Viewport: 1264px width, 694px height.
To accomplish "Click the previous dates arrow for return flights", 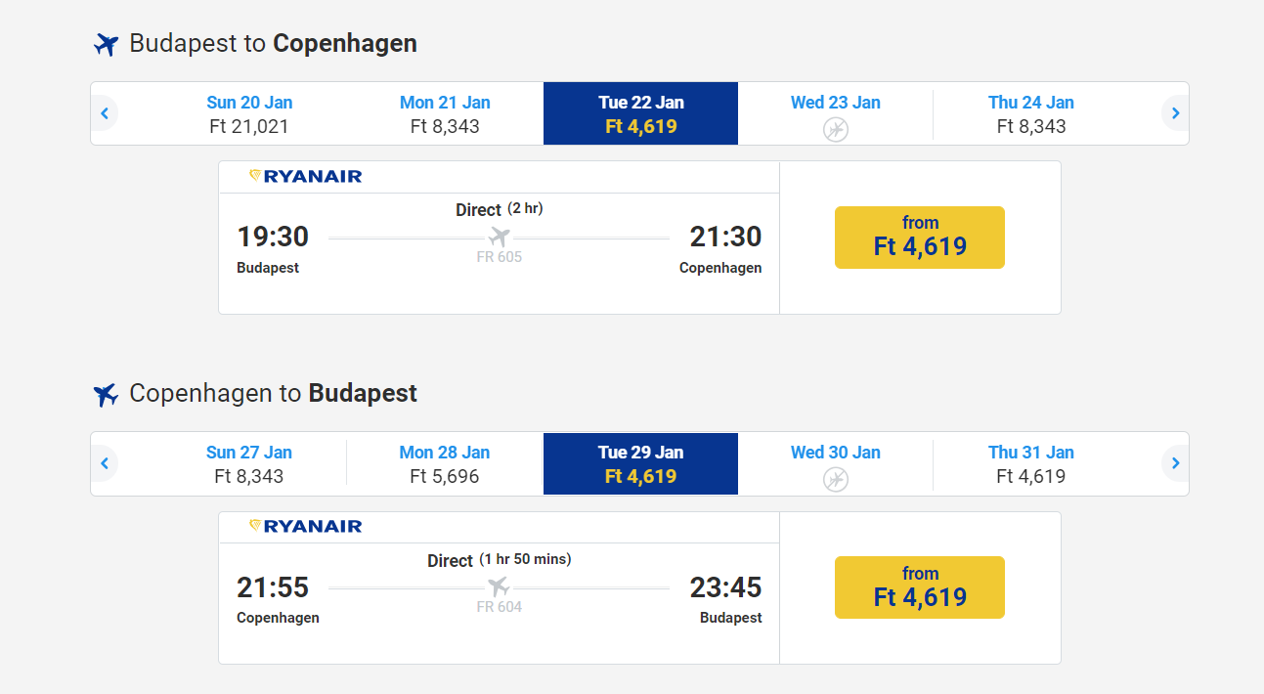I will [x=104, y=463].
